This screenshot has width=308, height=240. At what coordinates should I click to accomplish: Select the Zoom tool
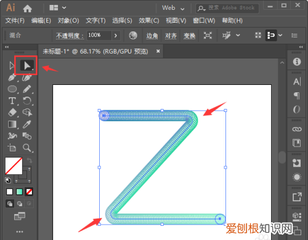point(27,148)
